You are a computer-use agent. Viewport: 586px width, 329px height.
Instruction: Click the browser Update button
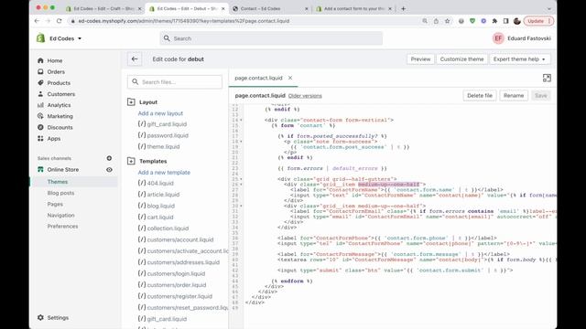tap(538, 21)
